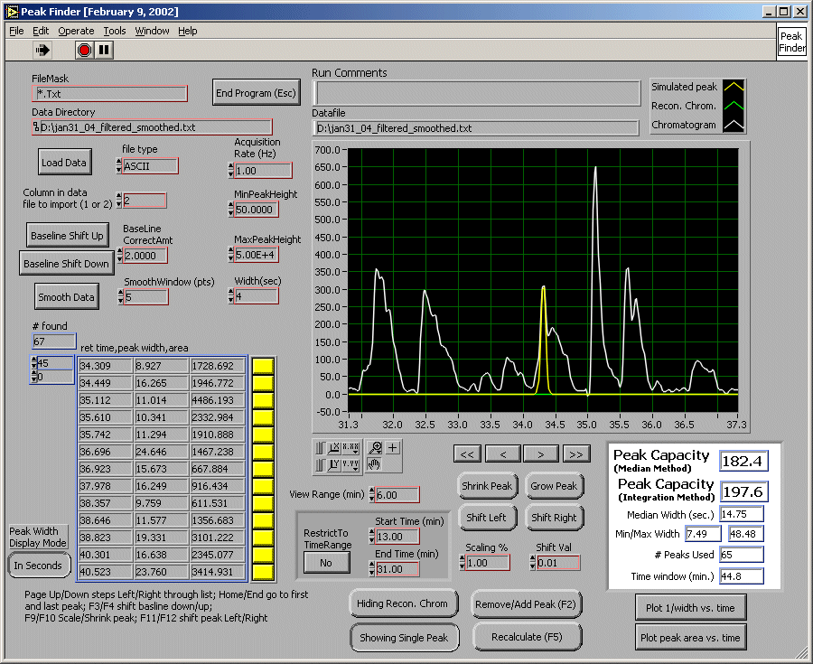Click the Column in data file stepper
Viewport: 813px width, 664px height.
(118, 200)
